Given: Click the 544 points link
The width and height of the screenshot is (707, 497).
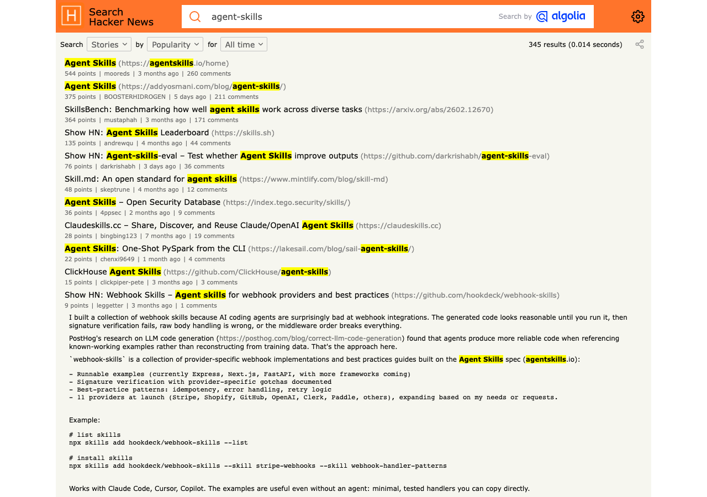Looking at the screenshot, I should click(x=80, y=73).
